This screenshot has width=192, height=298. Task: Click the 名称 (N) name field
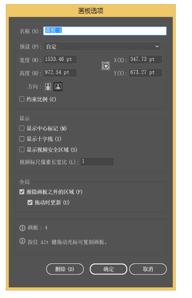105,31
